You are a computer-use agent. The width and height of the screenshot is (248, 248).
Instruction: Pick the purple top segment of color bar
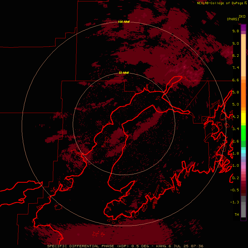coord(243,28)
